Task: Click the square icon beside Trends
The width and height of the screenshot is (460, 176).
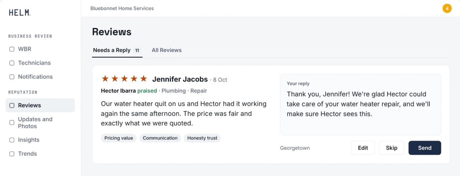Action: 12,154
